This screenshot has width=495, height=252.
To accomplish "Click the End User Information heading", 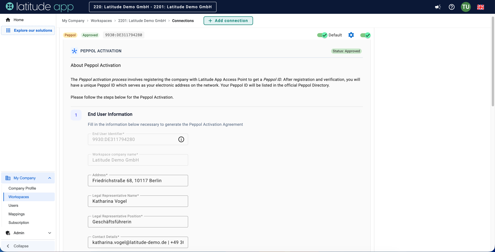I will click(110, 114).
